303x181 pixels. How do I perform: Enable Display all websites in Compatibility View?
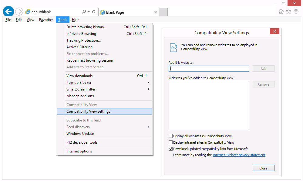pos(171,136)
